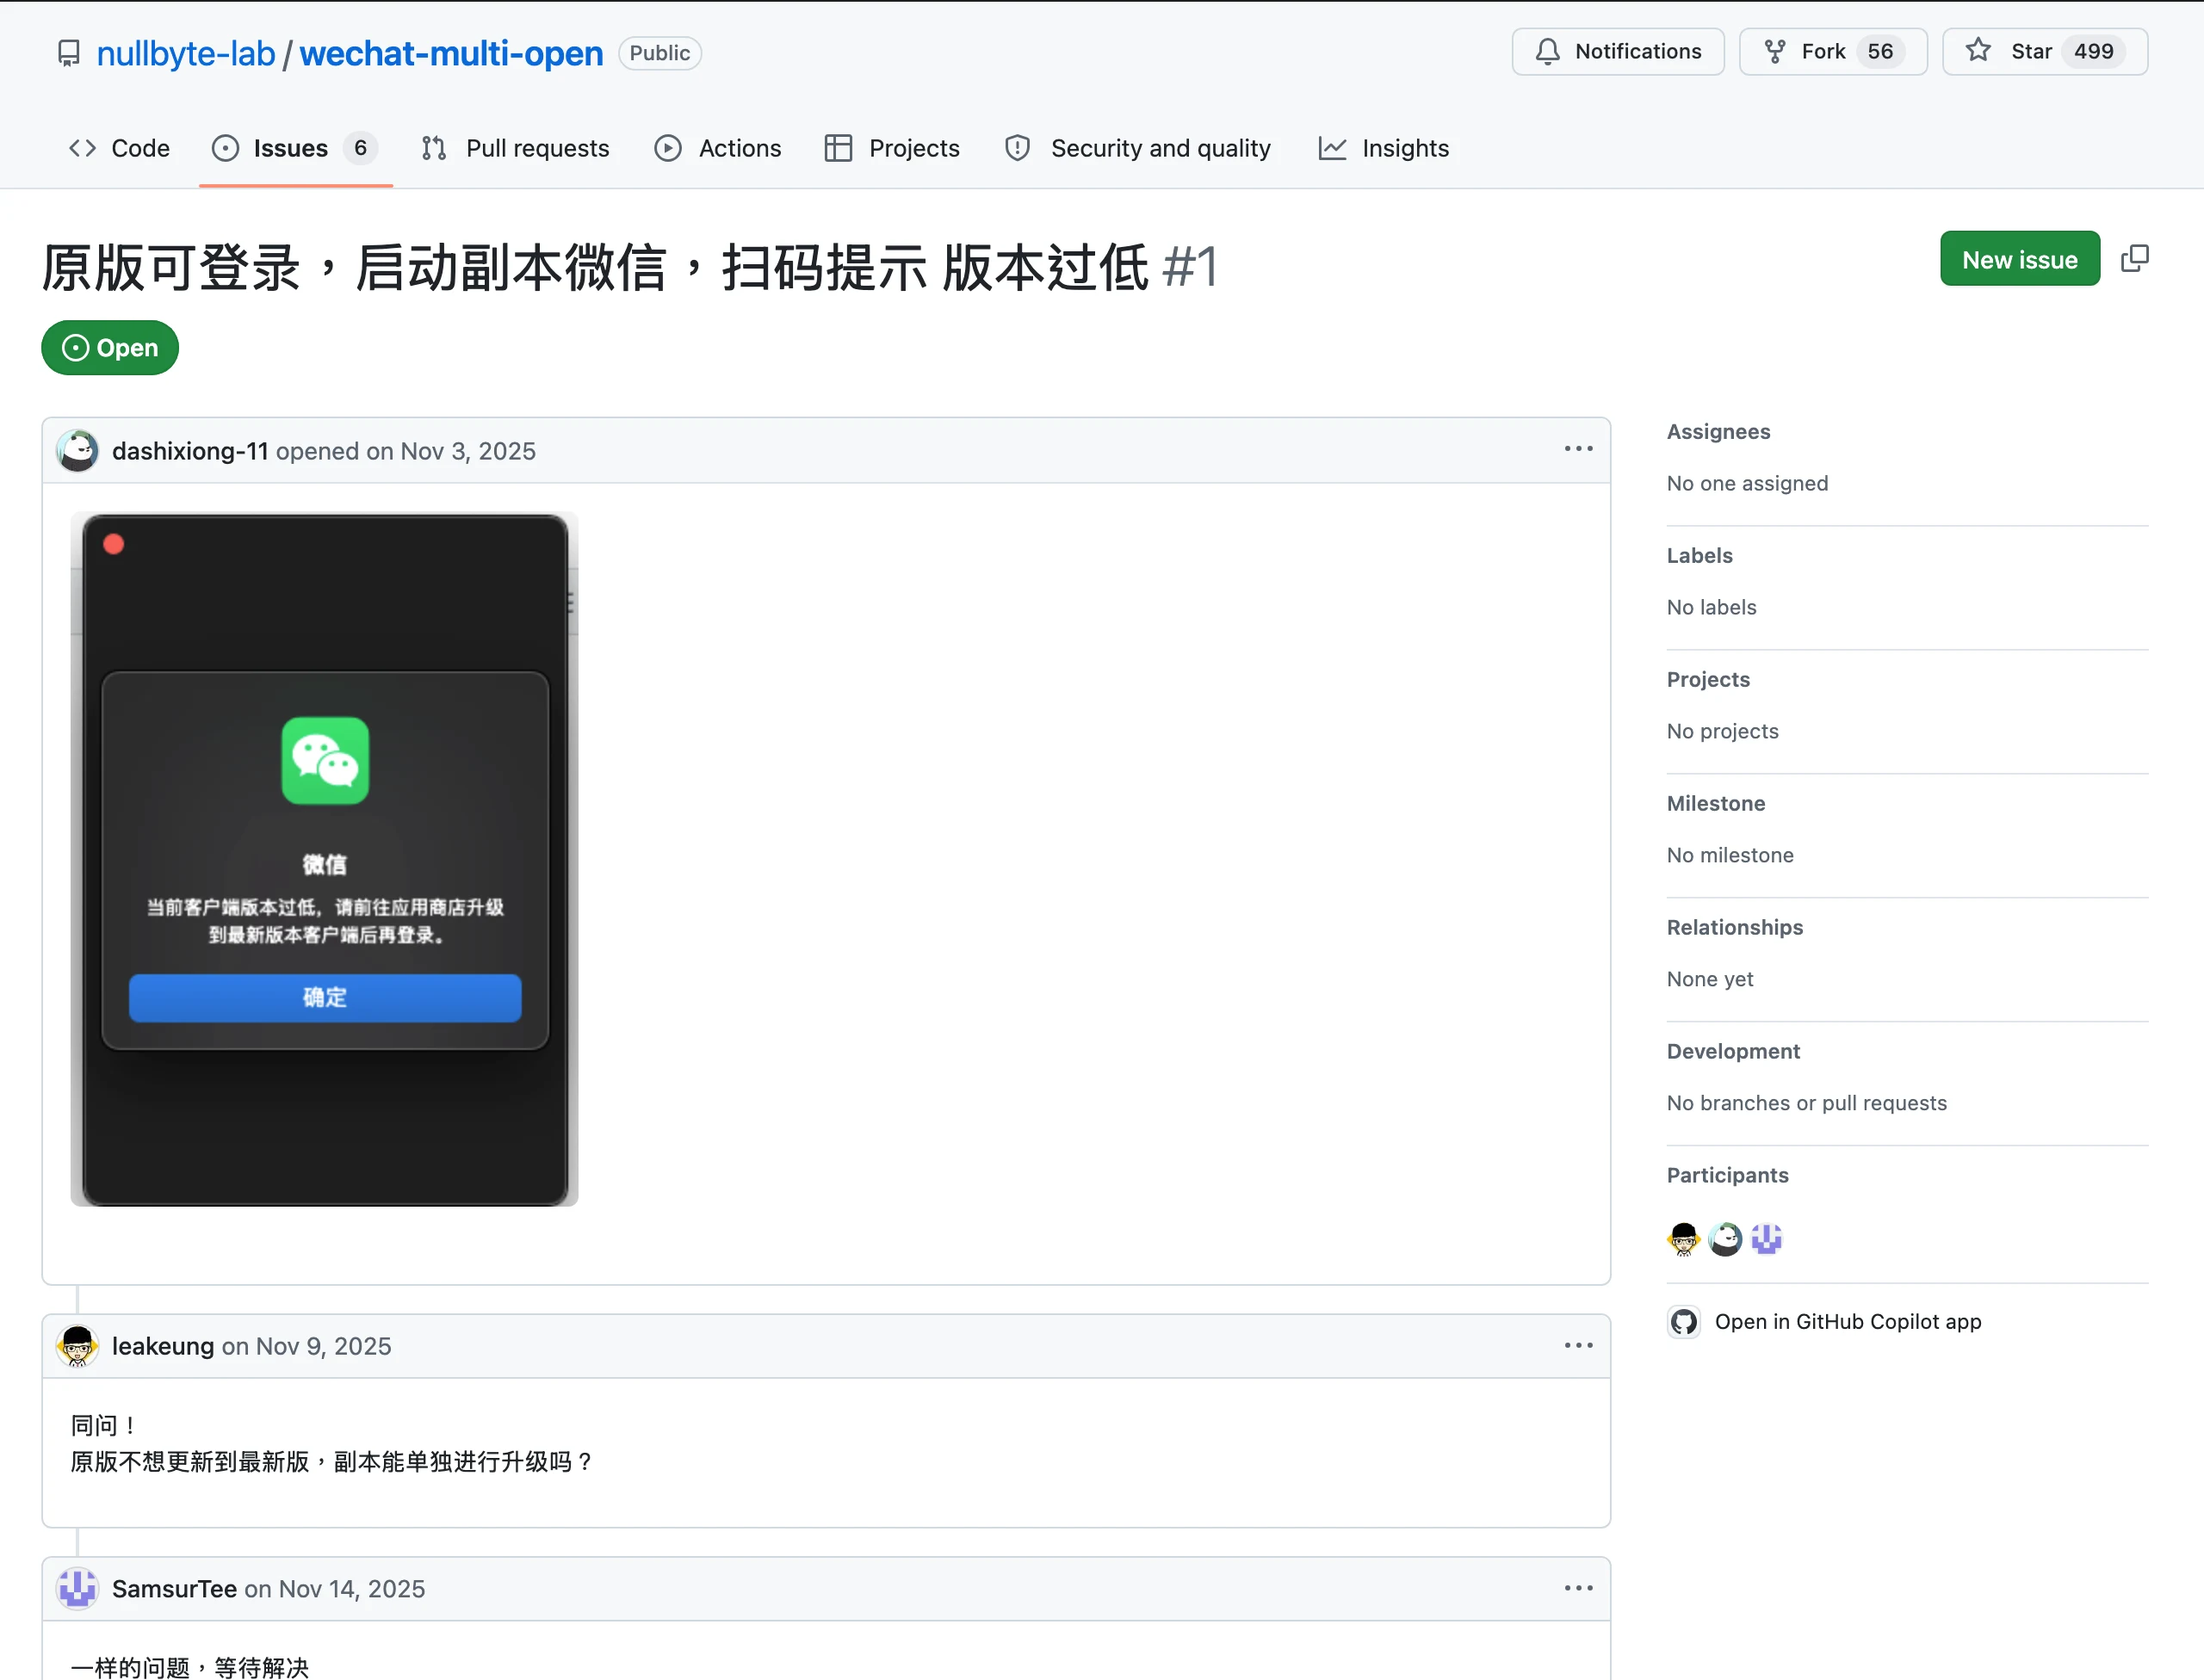Click the fork icon in Fork button
This screenshot has width=2204, height=1680.
click(x=1774, y=51)
